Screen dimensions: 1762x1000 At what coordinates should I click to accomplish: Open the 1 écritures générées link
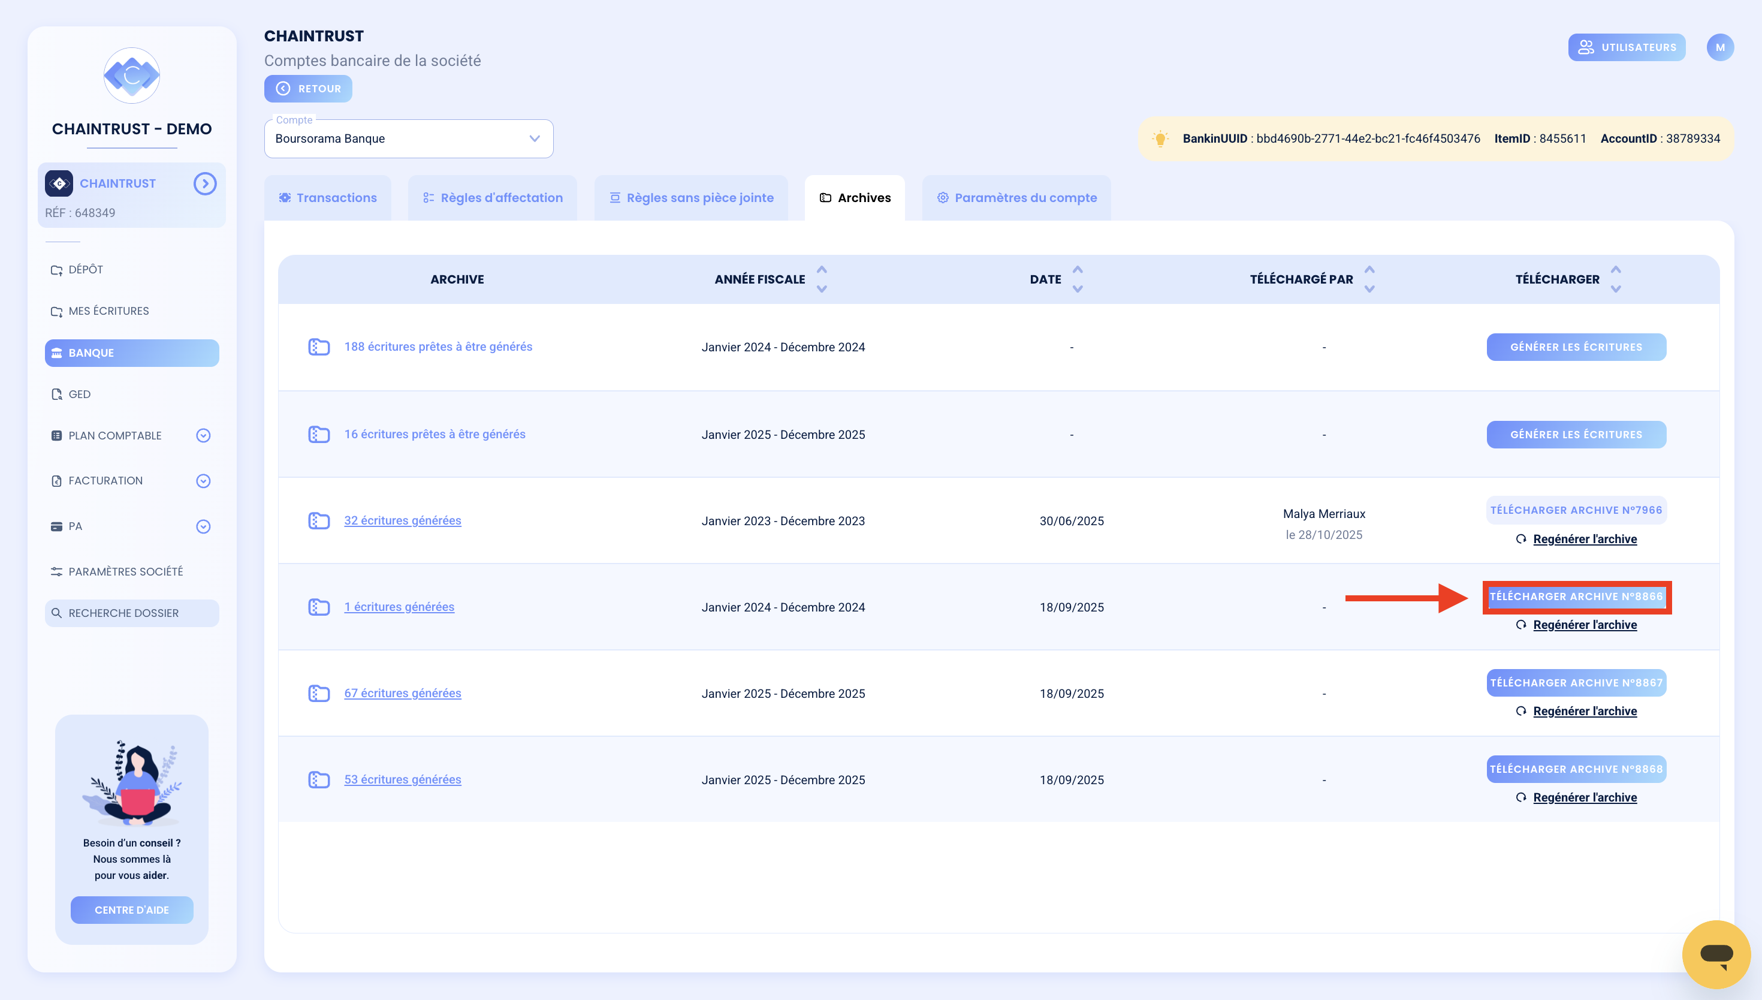(399, 607)
